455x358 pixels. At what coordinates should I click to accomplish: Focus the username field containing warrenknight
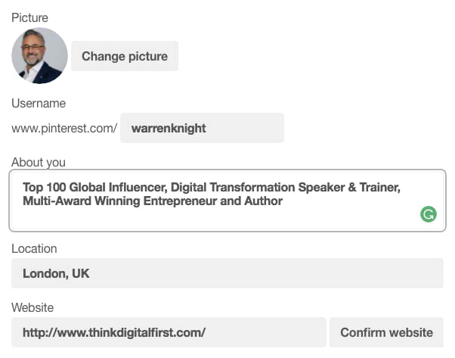pos(202,128)
